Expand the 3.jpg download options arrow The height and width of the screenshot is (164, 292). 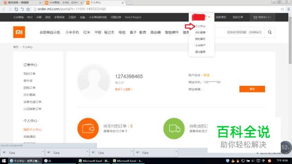[x=43, y=151]
